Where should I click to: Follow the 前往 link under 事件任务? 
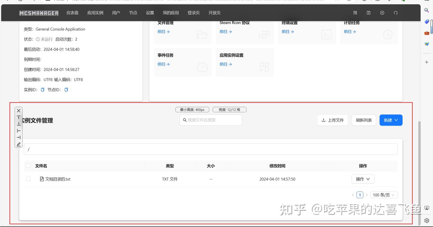tap(164, 64)
